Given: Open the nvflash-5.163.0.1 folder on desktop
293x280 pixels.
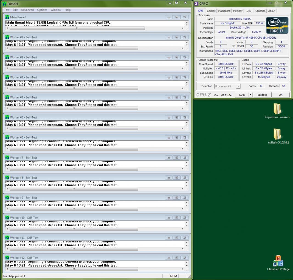Looking at the screenshot, I should [x=278, y=136].
